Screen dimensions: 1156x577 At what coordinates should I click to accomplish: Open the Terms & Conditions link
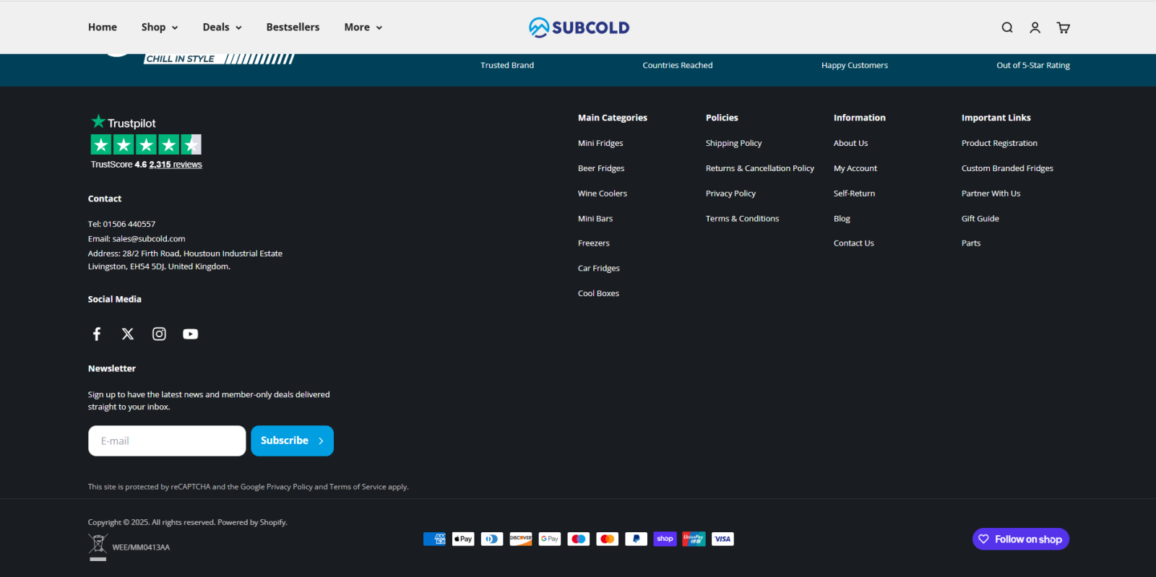tap(742, 218)
